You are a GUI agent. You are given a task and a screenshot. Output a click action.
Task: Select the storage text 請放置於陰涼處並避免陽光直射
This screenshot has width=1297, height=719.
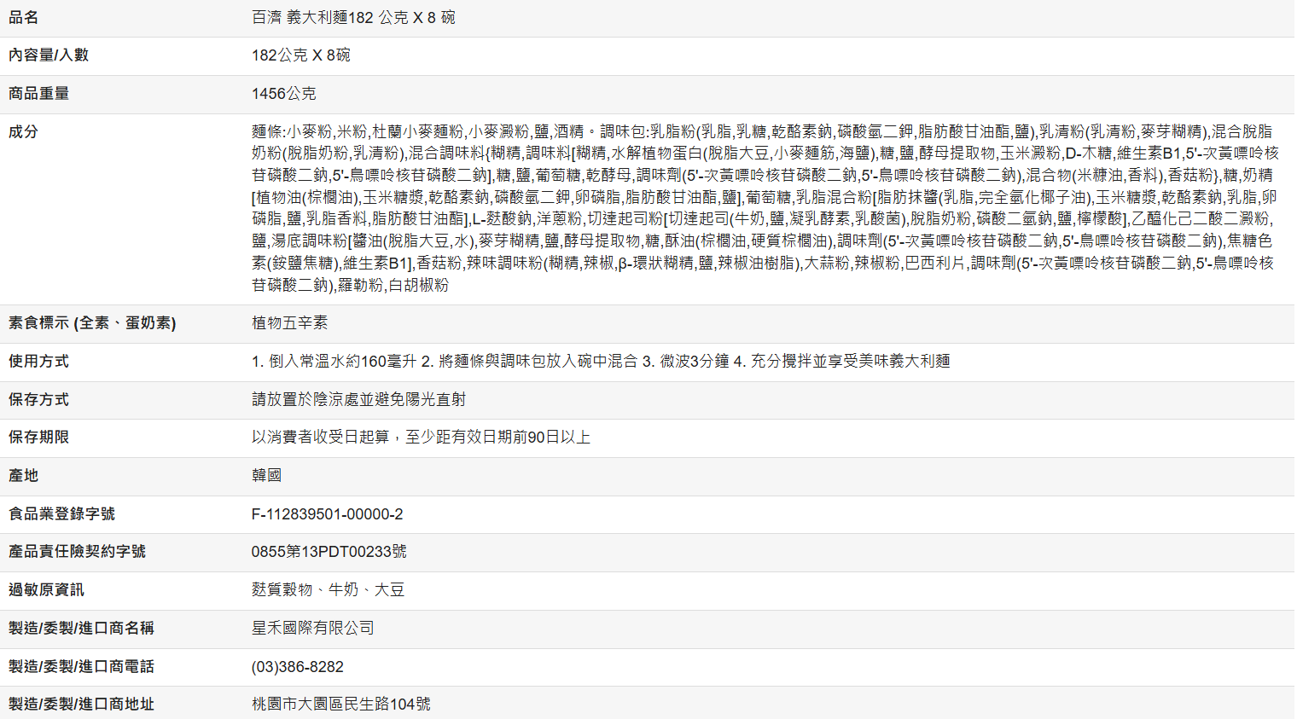[358, 400]
